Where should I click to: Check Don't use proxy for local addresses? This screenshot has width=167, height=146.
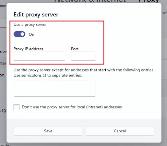[x=17, y=107]
